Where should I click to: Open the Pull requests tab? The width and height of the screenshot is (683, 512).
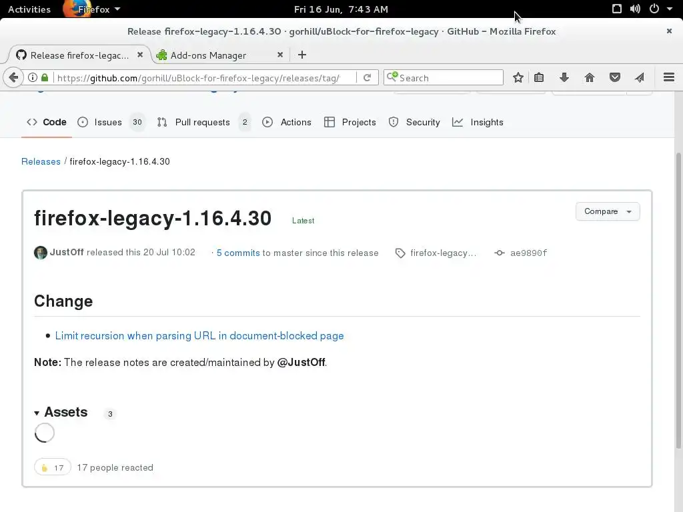pos(204,123)
